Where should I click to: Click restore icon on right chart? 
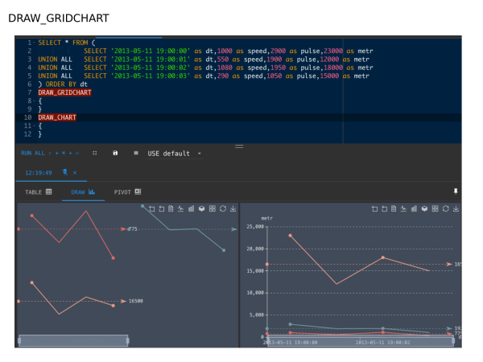coord(447,209)
